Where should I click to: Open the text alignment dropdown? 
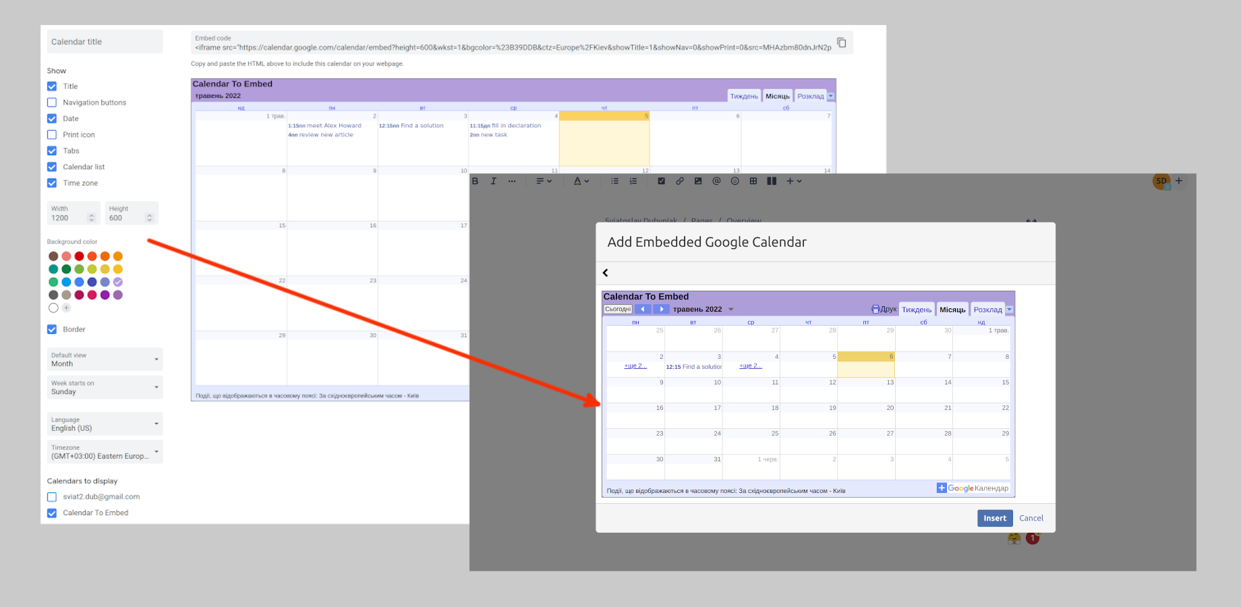coord(544,181)
